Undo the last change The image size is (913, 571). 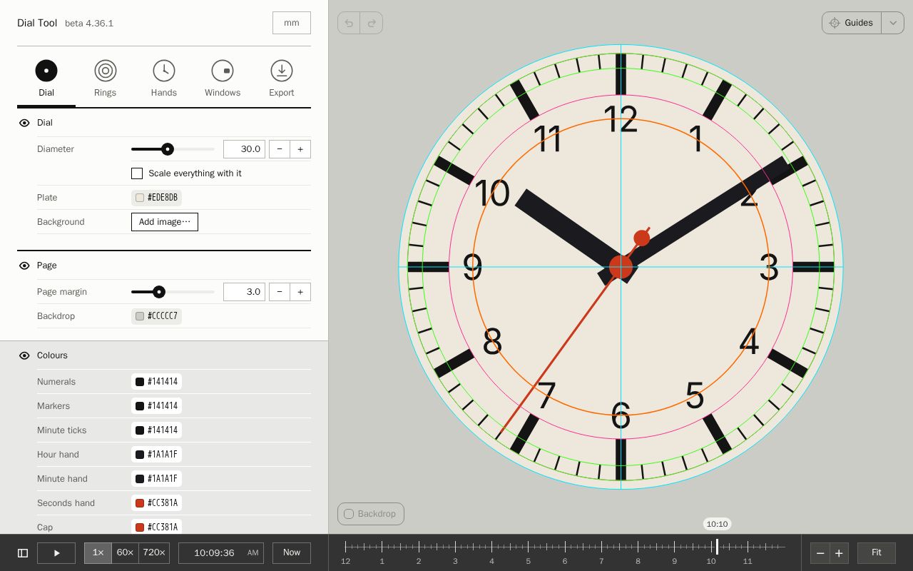[x=349, y=23]
